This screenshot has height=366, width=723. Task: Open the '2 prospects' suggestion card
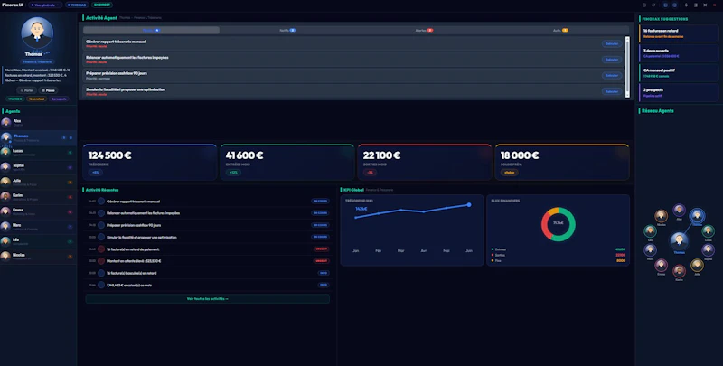(679, 93)
